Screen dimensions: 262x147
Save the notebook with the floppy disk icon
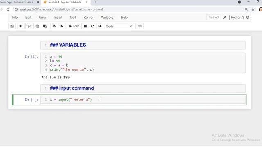click(x=12, y=26)
